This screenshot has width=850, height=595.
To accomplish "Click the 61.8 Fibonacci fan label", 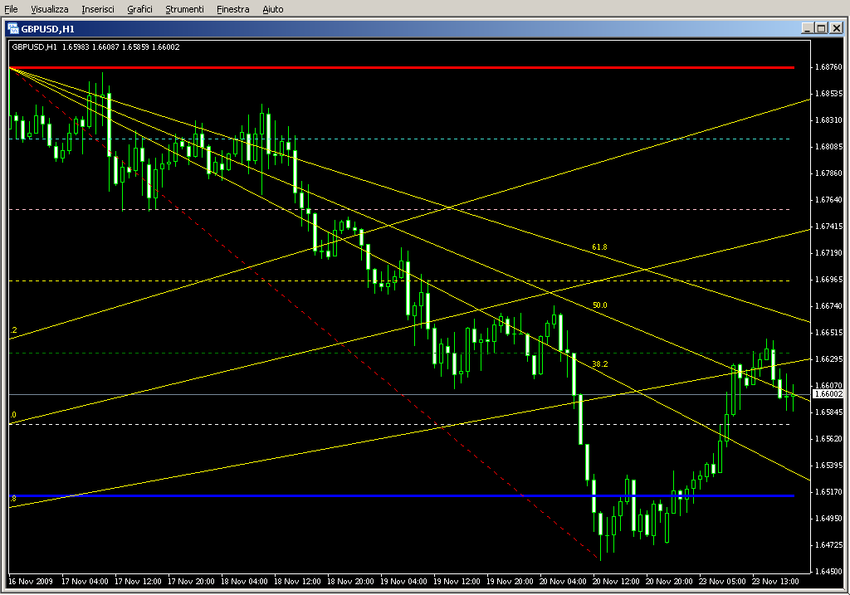I will pos(599,247).
